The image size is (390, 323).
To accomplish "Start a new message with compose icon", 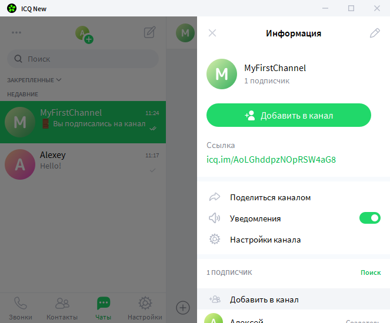I will click(x=150, y=32).
